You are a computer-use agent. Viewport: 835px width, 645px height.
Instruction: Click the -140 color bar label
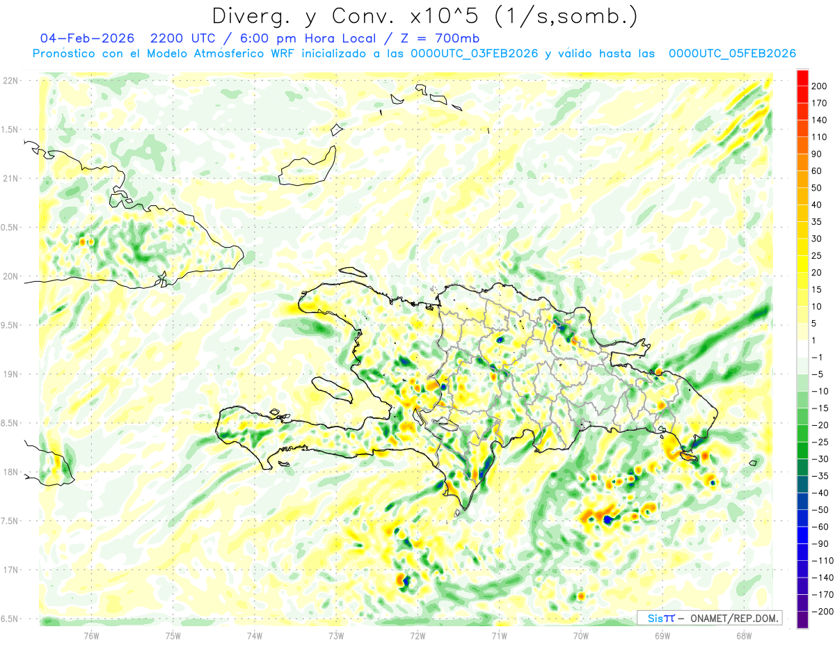pos(822,578)
